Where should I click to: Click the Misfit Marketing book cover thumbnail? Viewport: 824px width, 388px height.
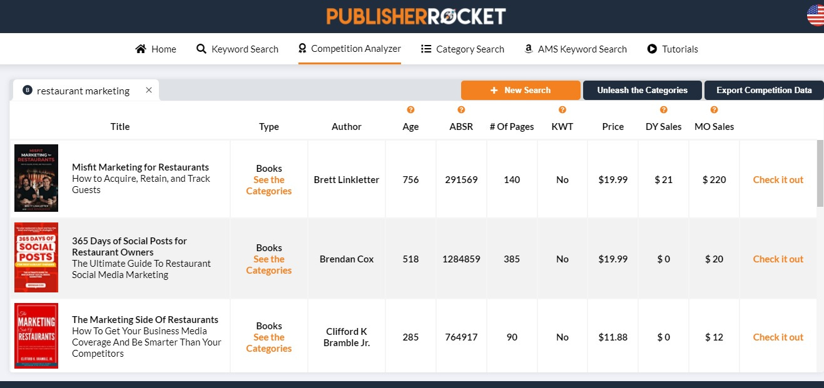pyautogui.click(x=36, y=178)
